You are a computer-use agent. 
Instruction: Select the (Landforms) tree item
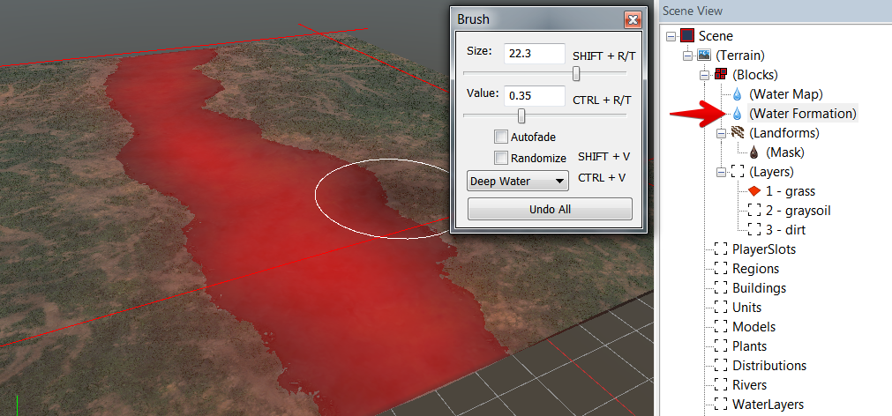tap(783, 133)
